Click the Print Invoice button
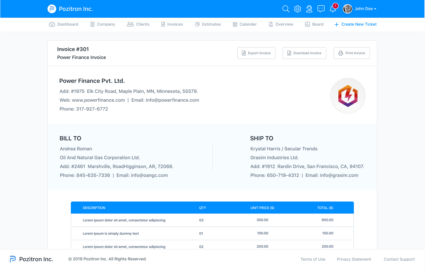The image size is (425, 268). [352, 53]
